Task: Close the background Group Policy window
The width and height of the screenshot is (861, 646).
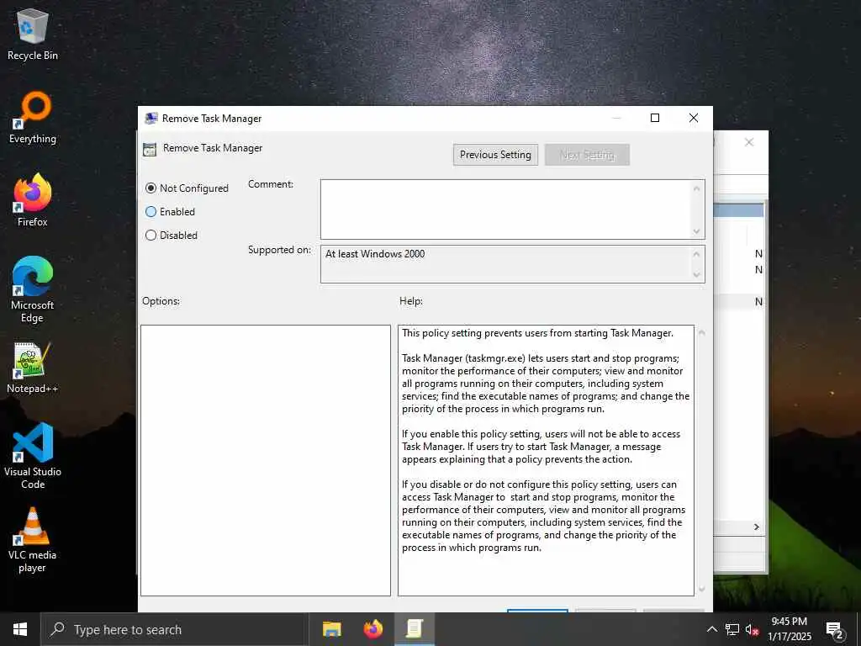Action: (x=749, y=142)
